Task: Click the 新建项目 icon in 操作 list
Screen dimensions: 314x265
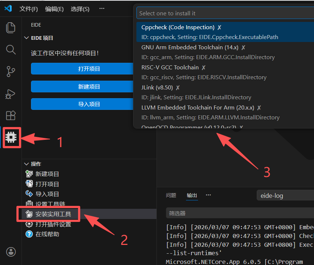Action: (29, 174)
